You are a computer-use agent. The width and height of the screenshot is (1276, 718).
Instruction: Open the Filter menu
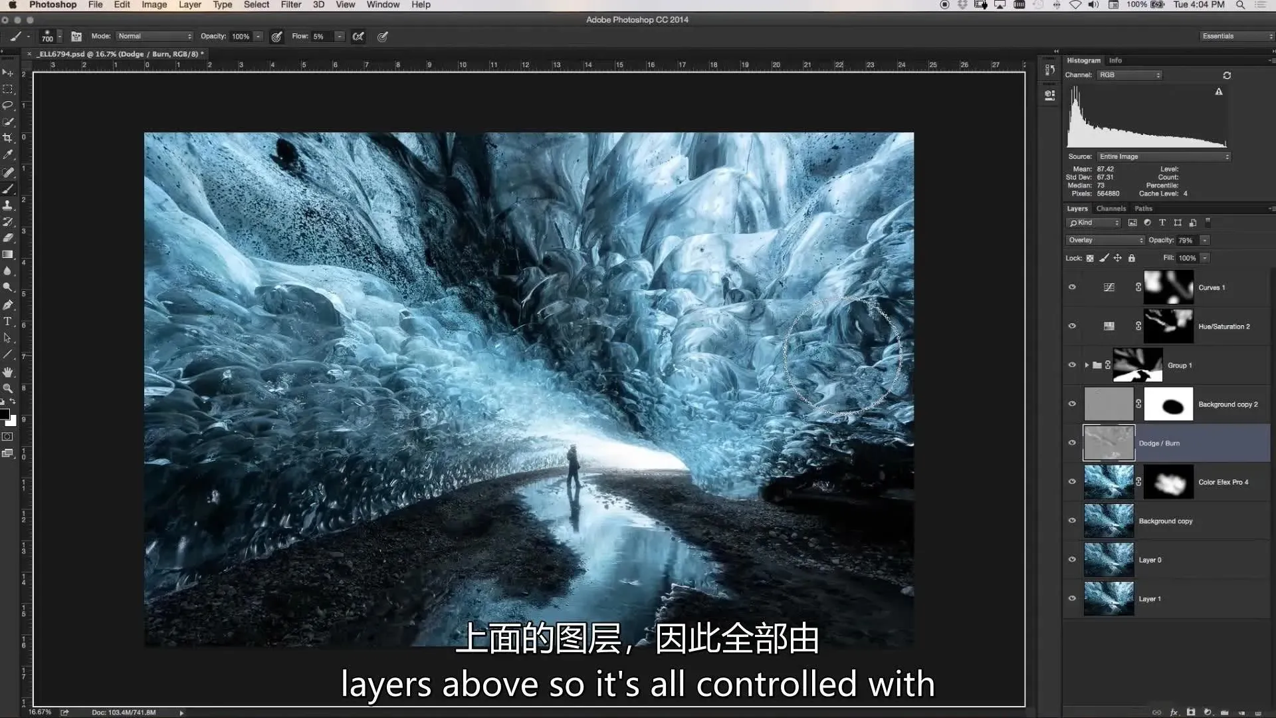pos(290,5)
